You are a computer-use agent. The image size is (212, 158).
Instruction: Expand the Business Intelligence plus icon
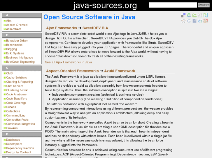coord(5,58)
